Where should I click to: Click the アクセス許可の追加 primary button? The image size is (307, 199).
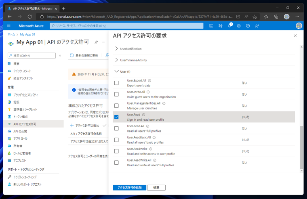[x=129, y=187]
